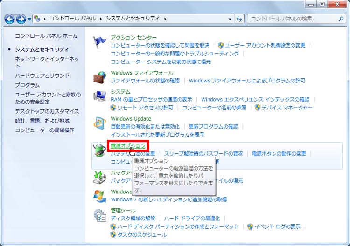
Task: Open デバイス マネージャー link
Action: pyautogui.click(x=287, y=108)
